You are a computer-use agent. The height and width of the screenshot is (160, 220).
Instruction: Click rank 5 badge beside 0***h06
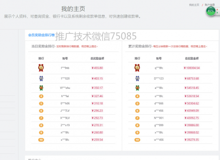(41, 103)
